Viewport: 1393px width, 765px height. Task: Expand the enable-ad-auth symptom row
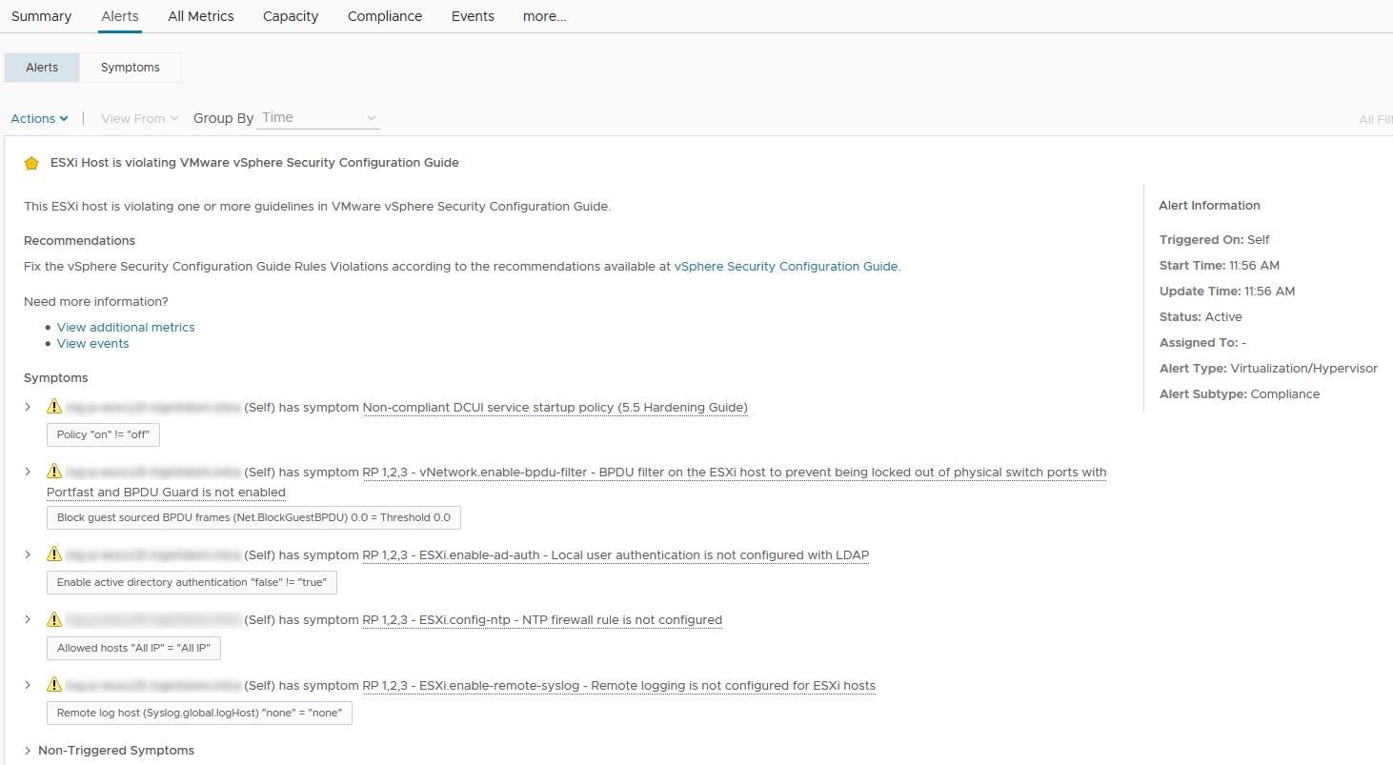pyautogui.click(x=28, y=554)
